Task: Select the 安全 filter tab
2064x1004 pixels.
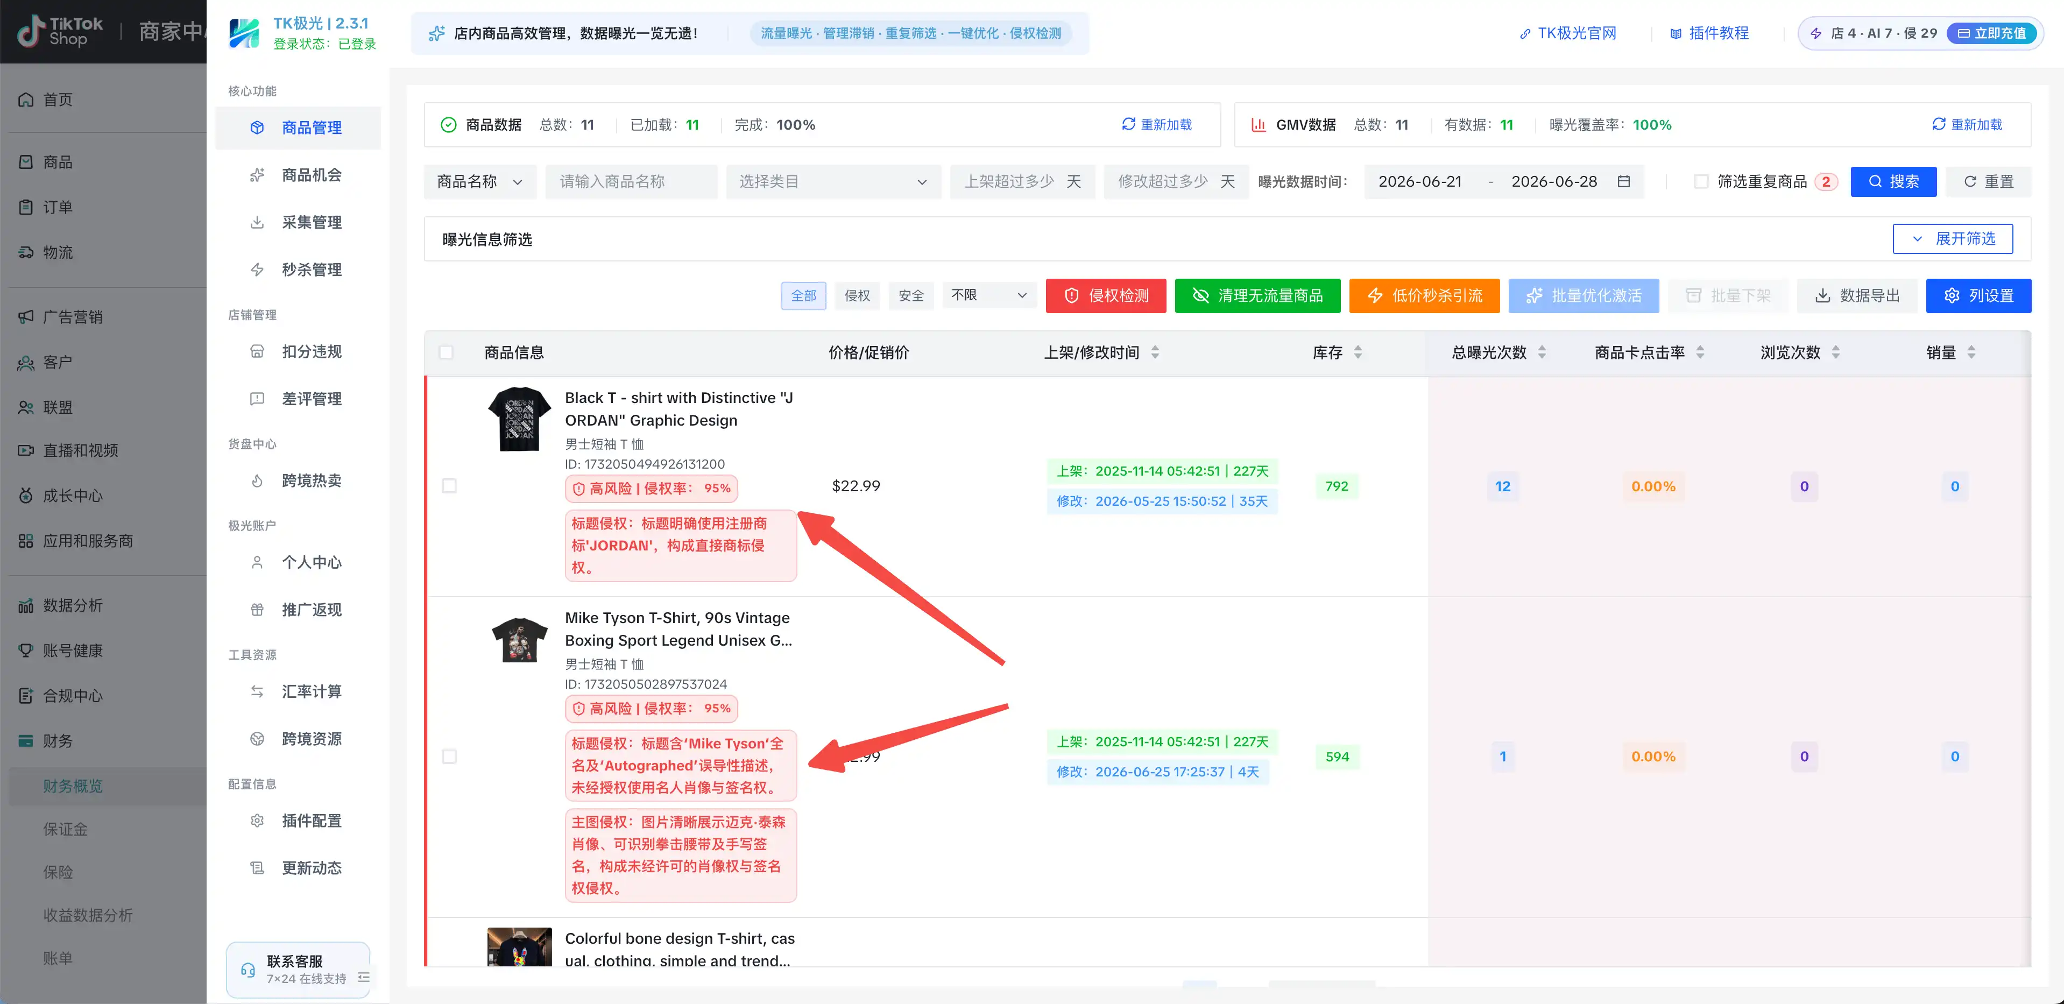Action: pos(911,296)
